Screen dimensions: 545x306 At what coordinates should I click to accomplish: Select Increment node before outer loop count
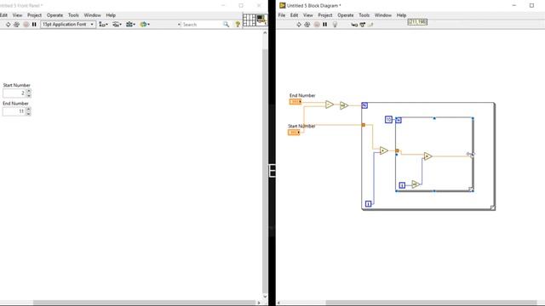click(344, 105)
